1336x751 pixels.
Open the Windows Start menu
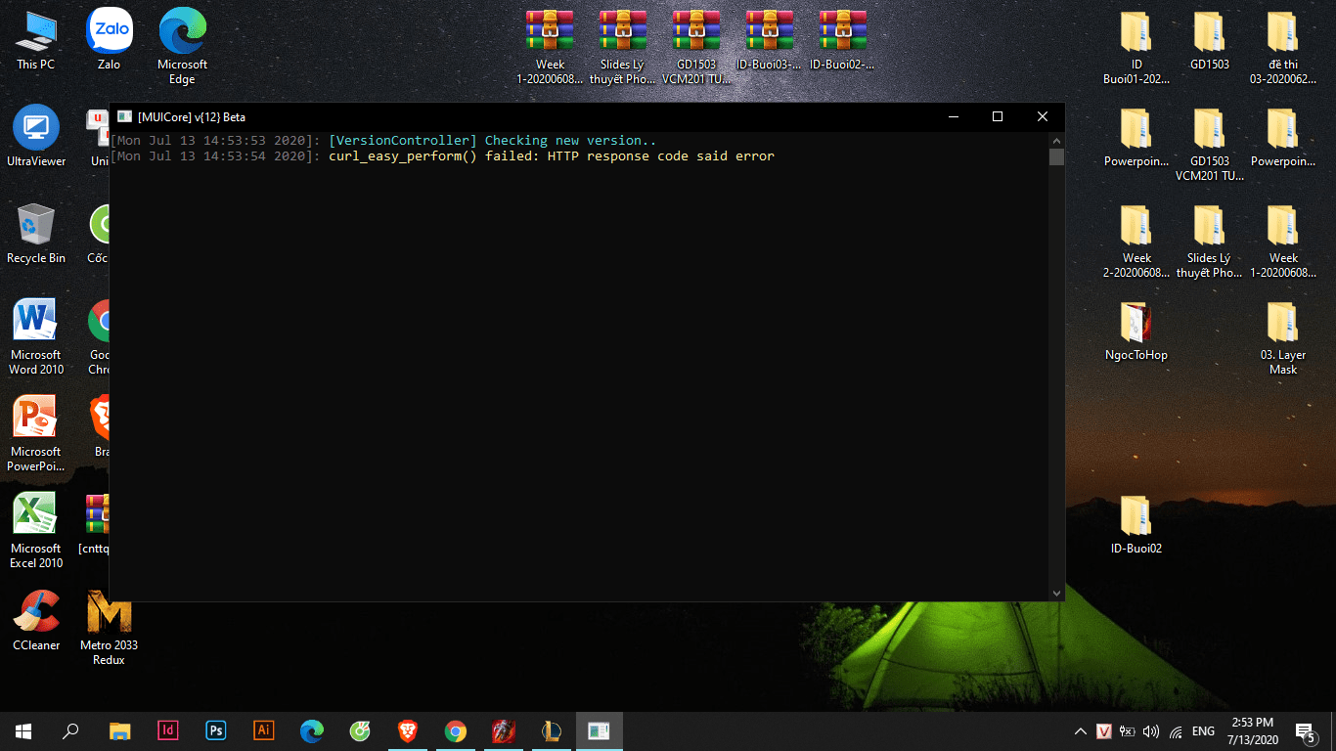coord(23,731)
